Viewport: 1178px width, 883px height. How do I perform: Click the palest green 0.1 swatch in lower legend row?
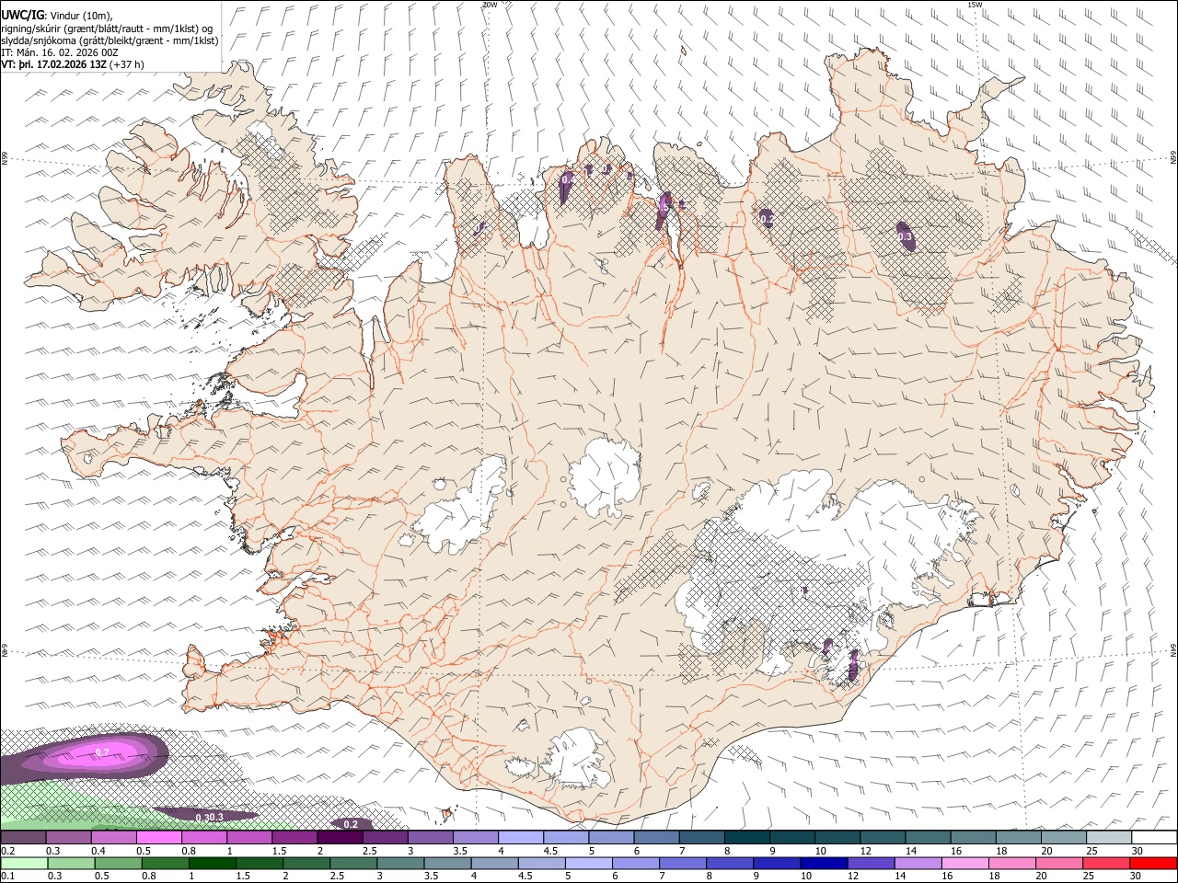tap(24, 863)
